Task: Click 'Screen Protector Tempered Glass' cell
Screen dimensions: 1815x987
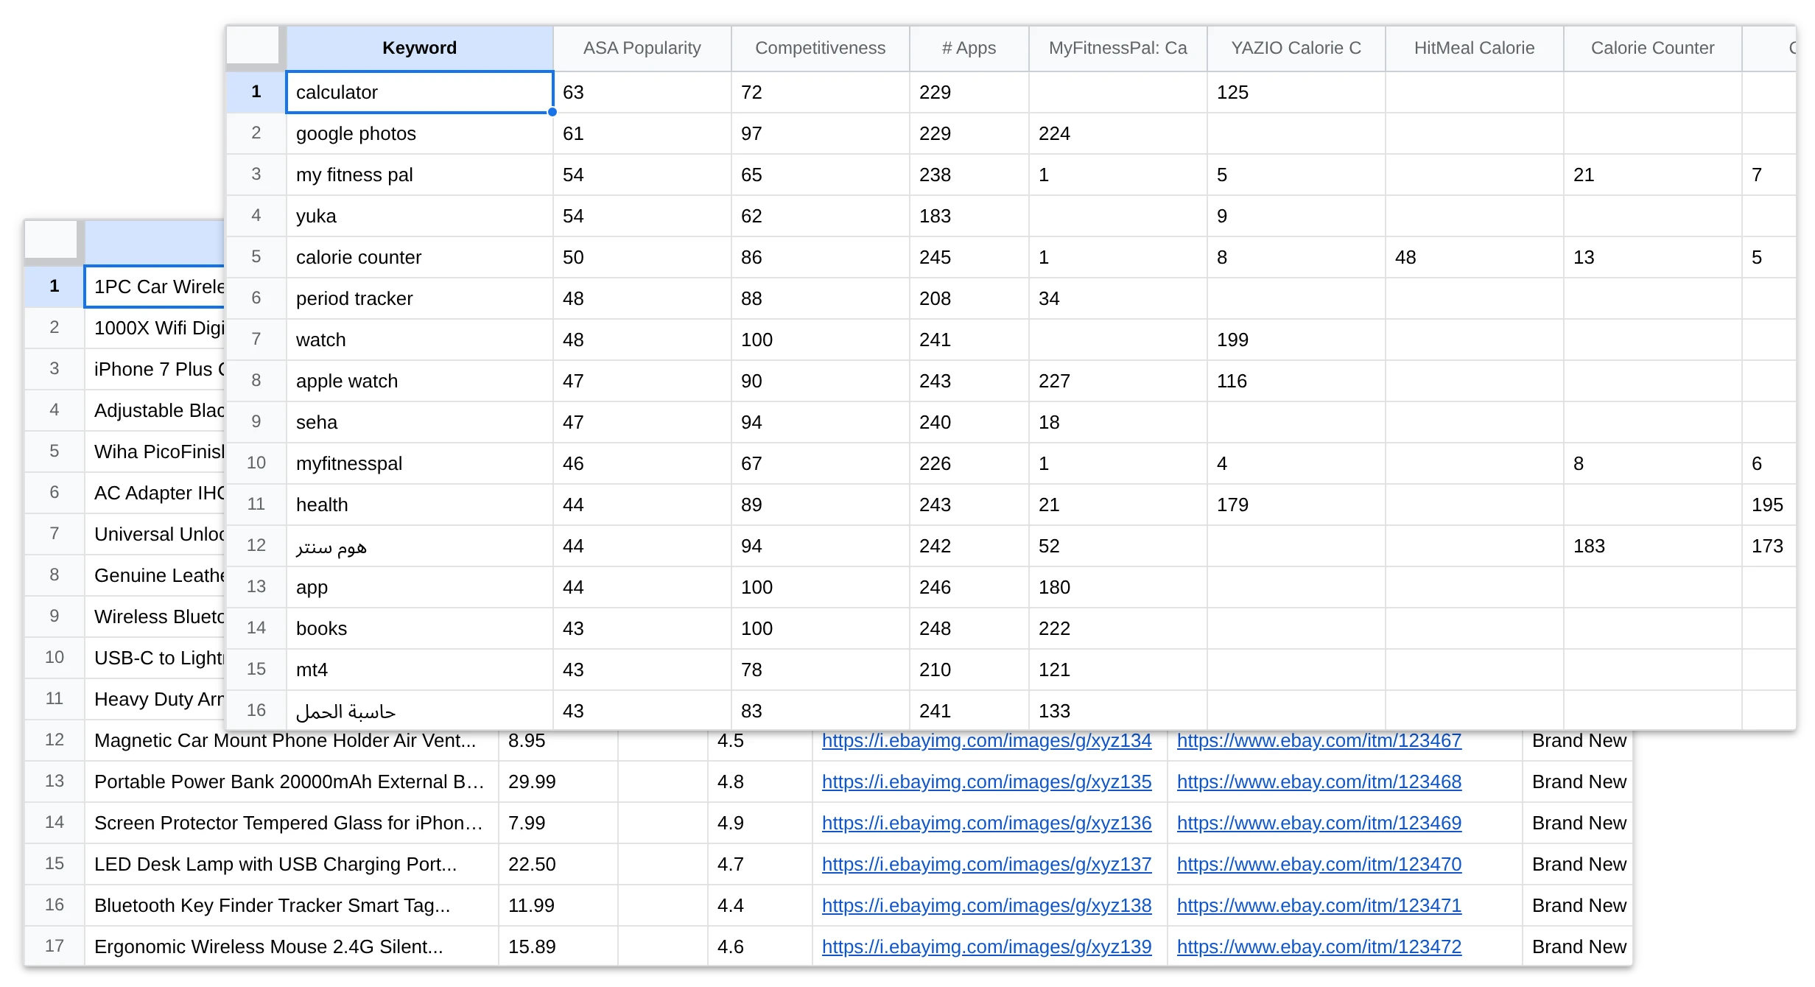Action: pos(292,823)
